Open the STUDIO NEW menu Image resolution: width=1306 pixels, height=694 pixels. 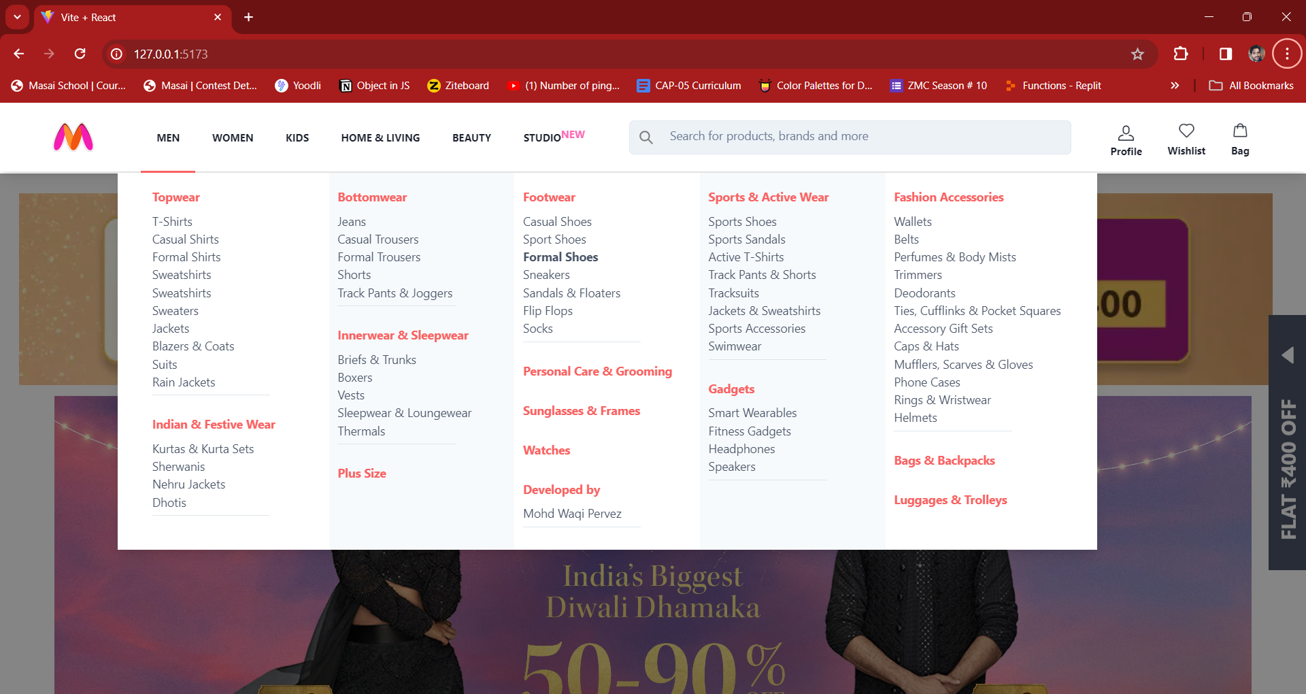click(554, 137)
